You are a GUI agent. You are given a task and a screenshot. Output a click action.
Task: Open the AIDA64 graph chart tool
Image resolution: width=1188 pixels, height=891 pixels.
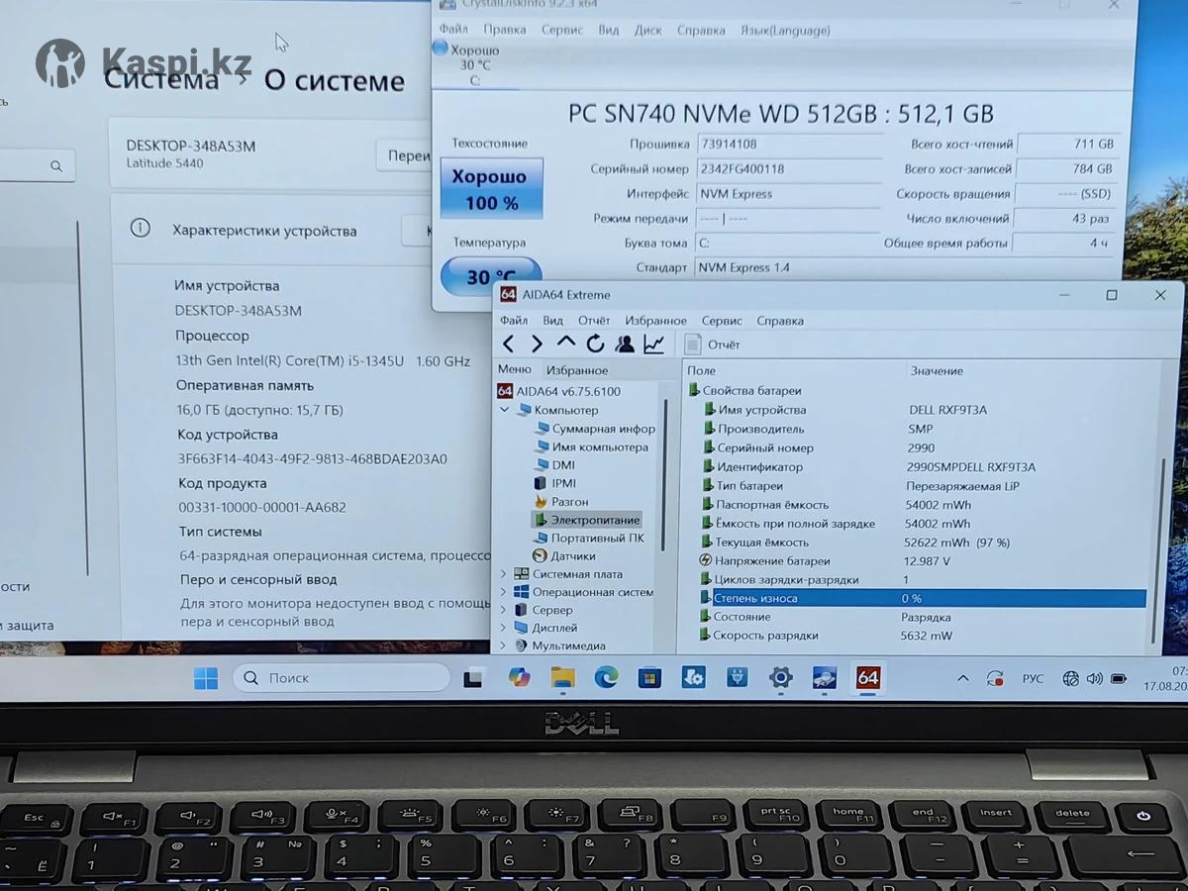[x=653, y=344]
